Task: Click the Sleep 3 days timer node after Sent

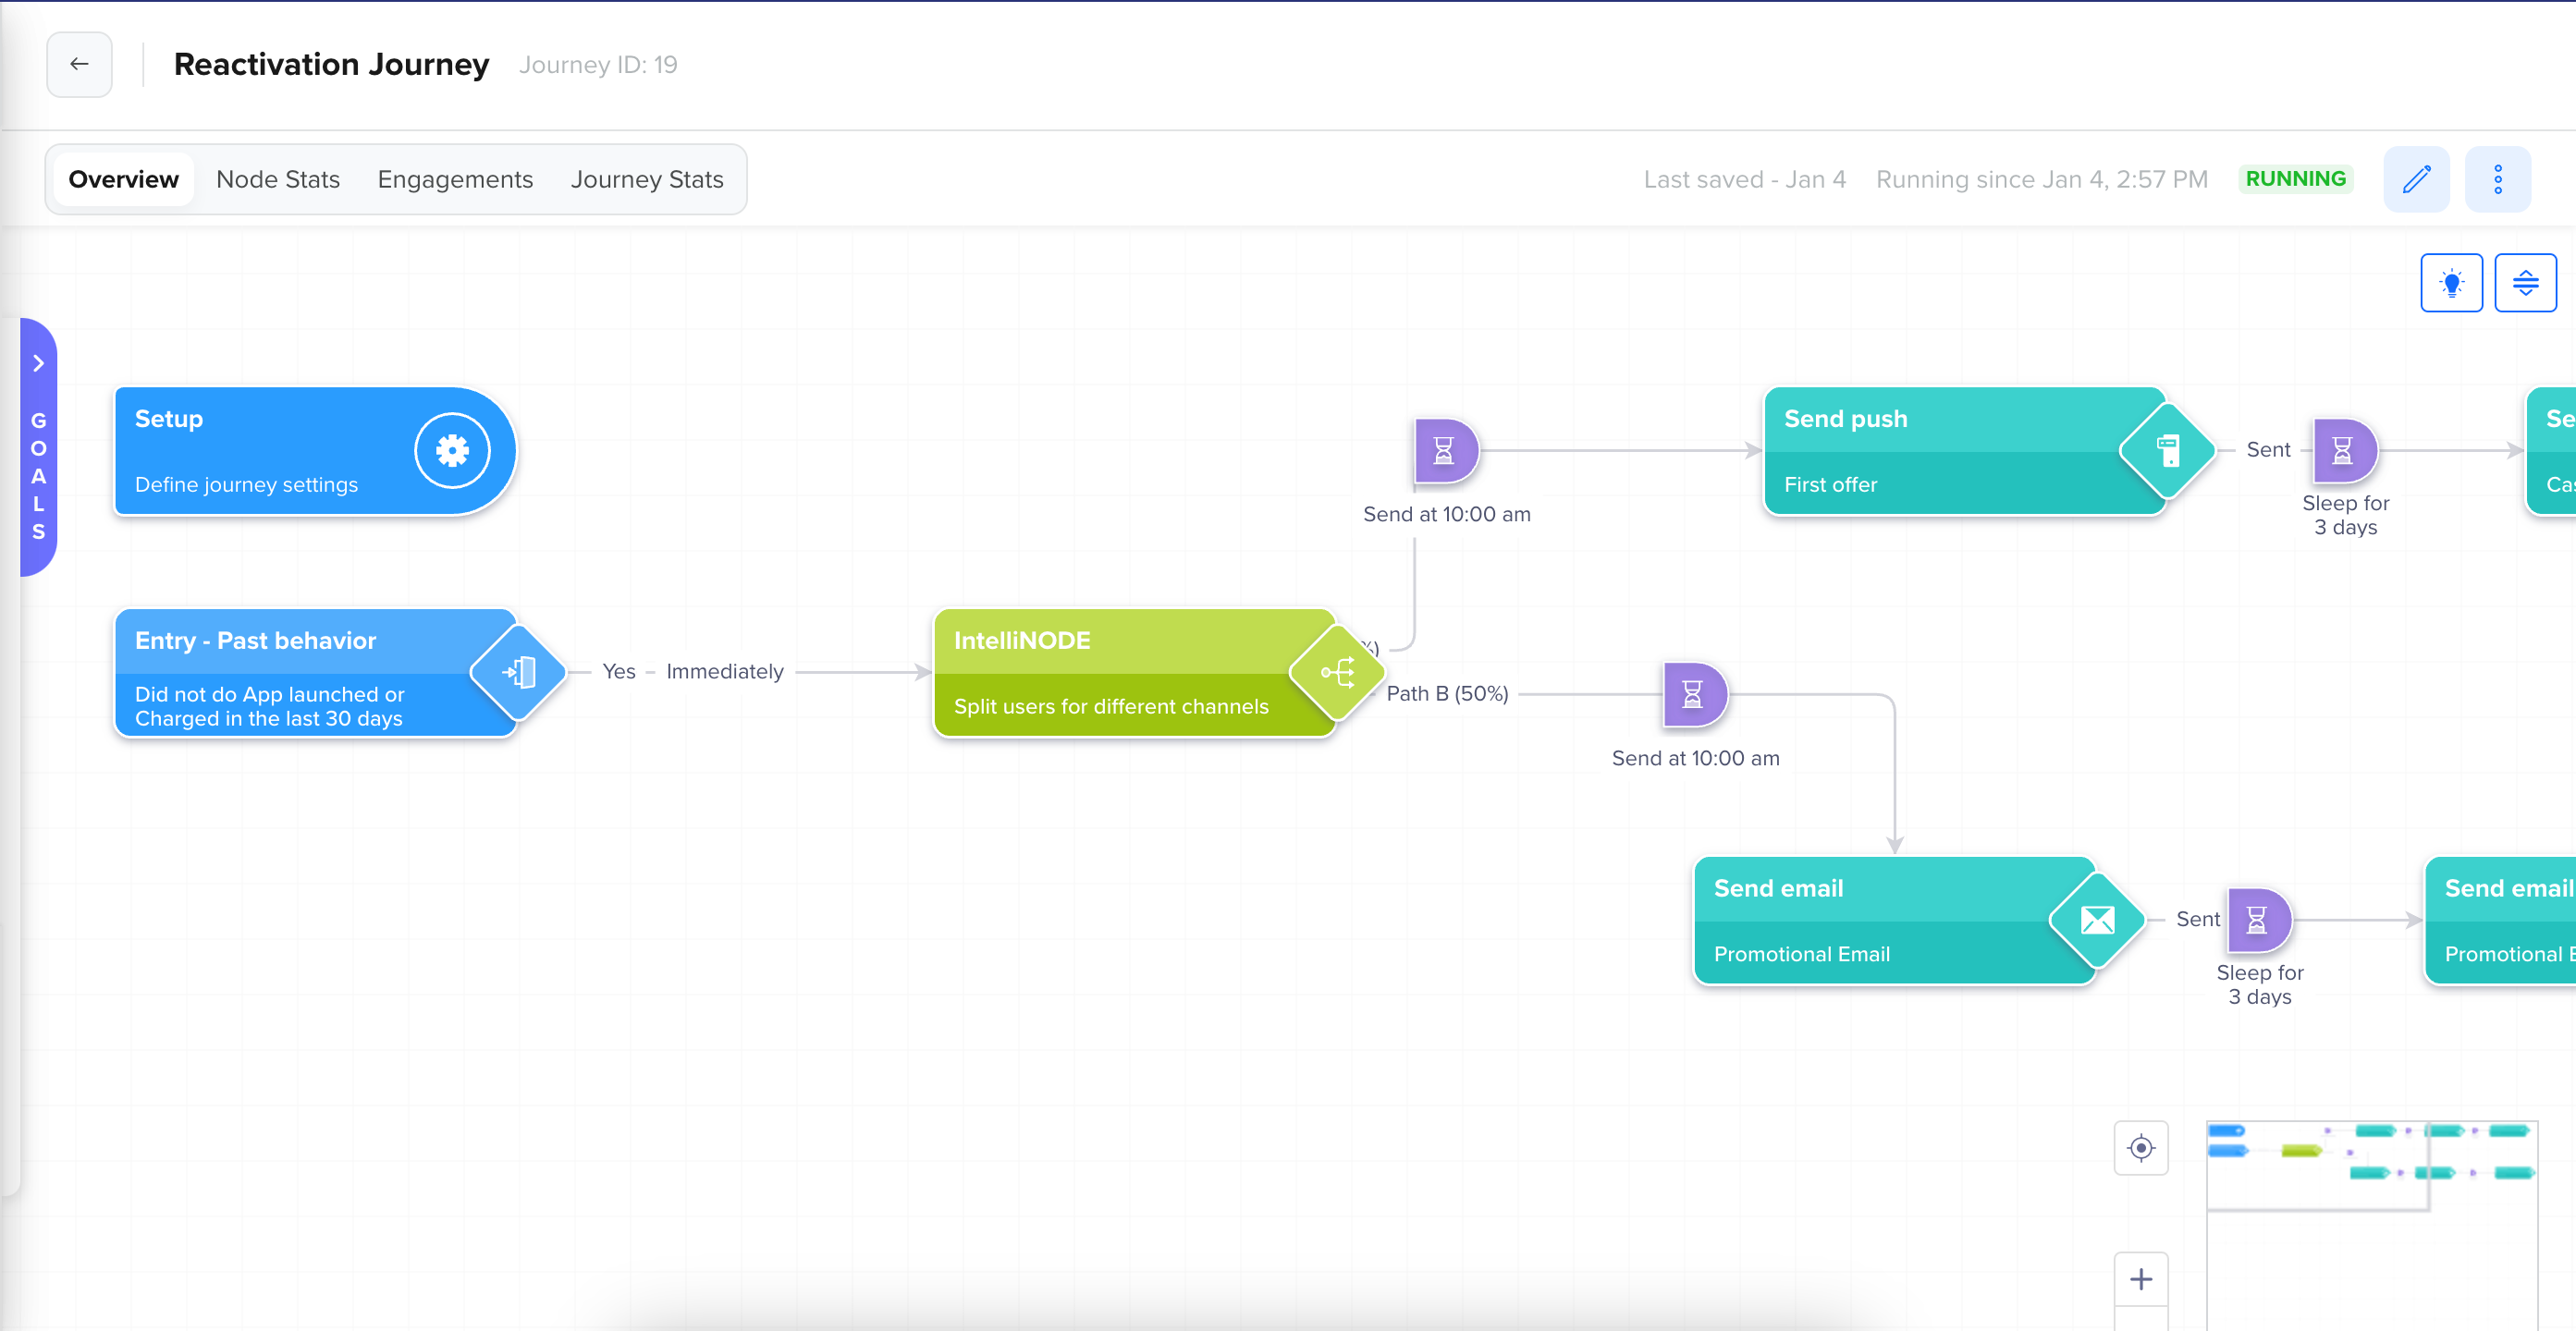Action: point(2343,450)
